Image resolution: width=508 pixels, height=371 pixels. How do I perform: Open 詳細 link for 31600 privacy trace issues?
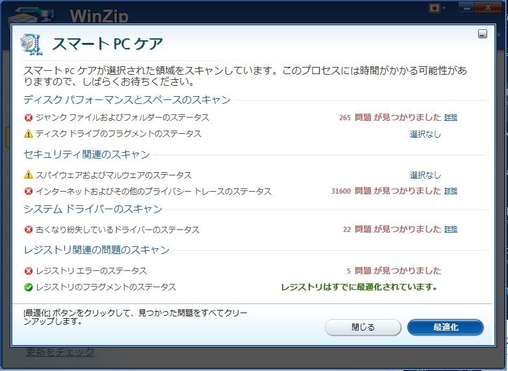tap(451, 191)
